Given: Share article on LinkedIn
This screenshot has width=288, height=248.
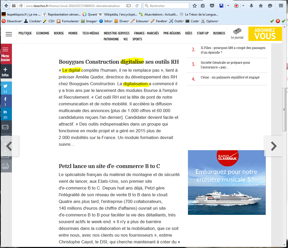Looking at the screenshot, I should pyautogui.click(x=5, y=114).
